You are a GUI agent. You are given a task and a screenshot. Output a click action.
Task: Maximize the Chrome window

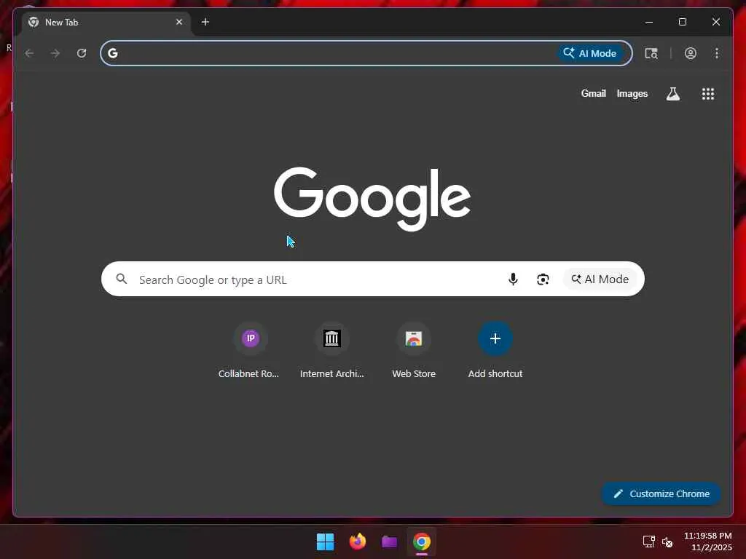[682, 22]
